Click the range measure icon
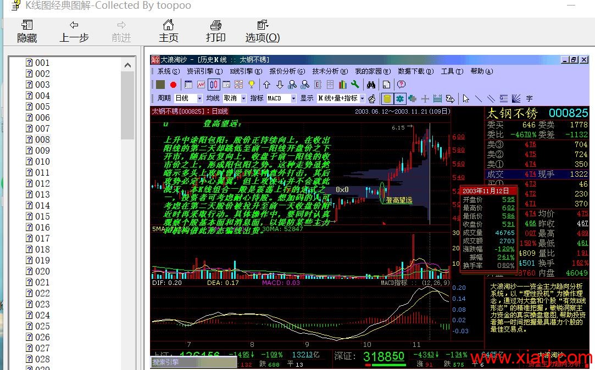 (437, 99)
